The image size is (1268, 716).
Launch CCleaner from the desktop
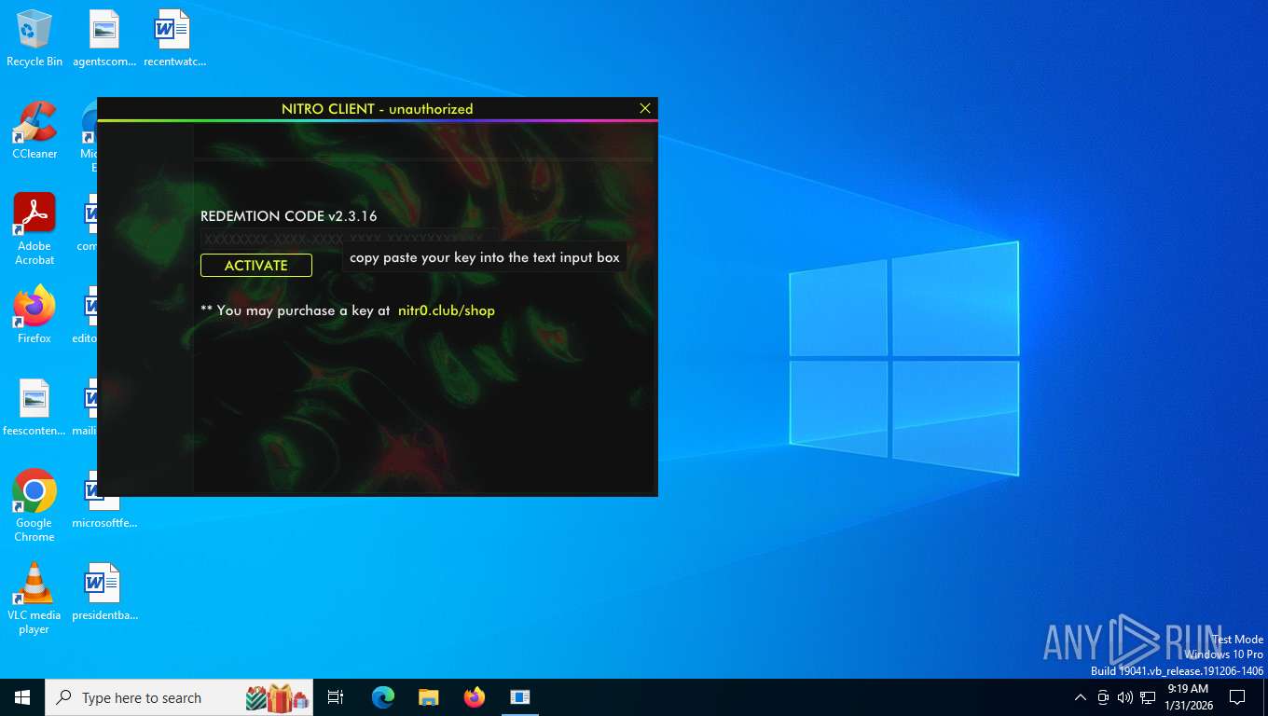coord(34,131)
